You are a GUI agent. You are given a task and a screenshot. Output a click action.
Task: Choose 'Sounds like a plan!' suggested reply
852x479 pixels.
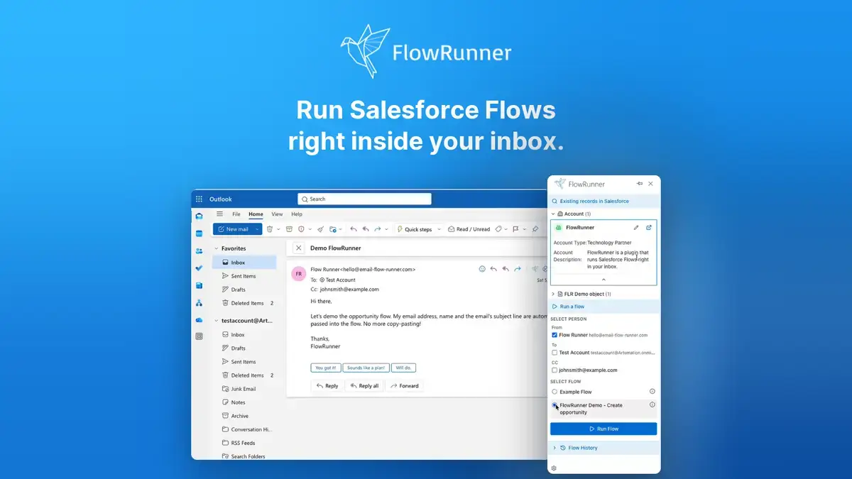[366, 368]
